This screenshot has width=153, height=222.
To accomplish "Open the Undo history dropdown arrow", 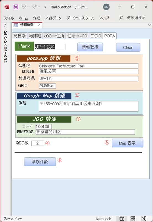I will (x=28, y=7).
